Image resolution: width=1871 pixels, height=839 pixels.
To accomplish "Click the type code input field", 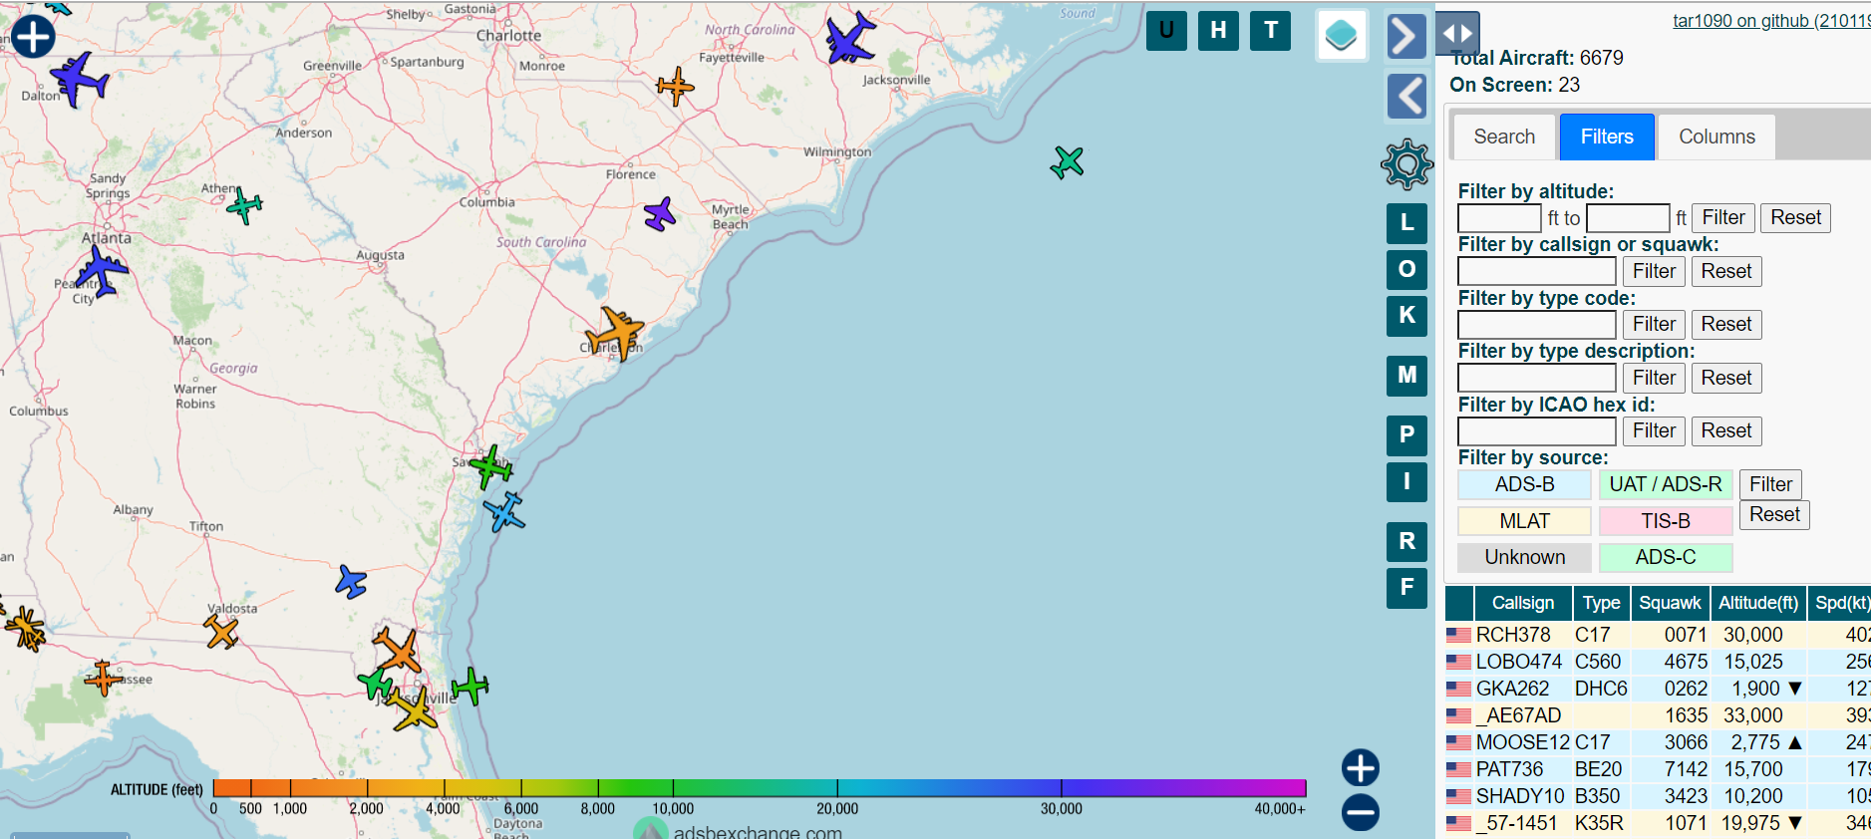I will [1537, 325].
